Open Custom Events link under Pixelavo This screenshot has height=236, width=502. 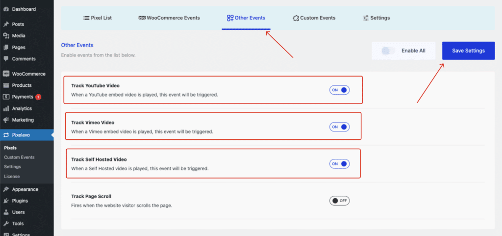(x=19, y=157)
